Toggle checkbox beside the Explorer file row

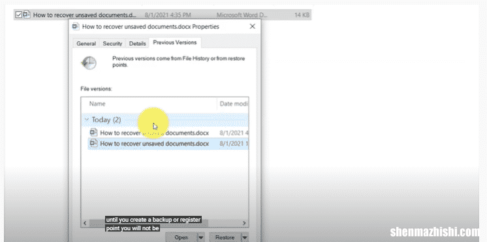point(19,14)
